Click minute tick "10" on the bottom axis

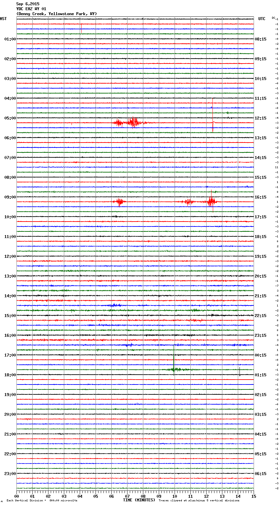[175, 496]
